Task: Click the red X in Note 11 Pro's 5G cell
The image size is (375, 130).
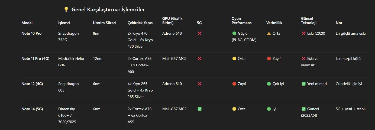Action: [x=200, y=58]
